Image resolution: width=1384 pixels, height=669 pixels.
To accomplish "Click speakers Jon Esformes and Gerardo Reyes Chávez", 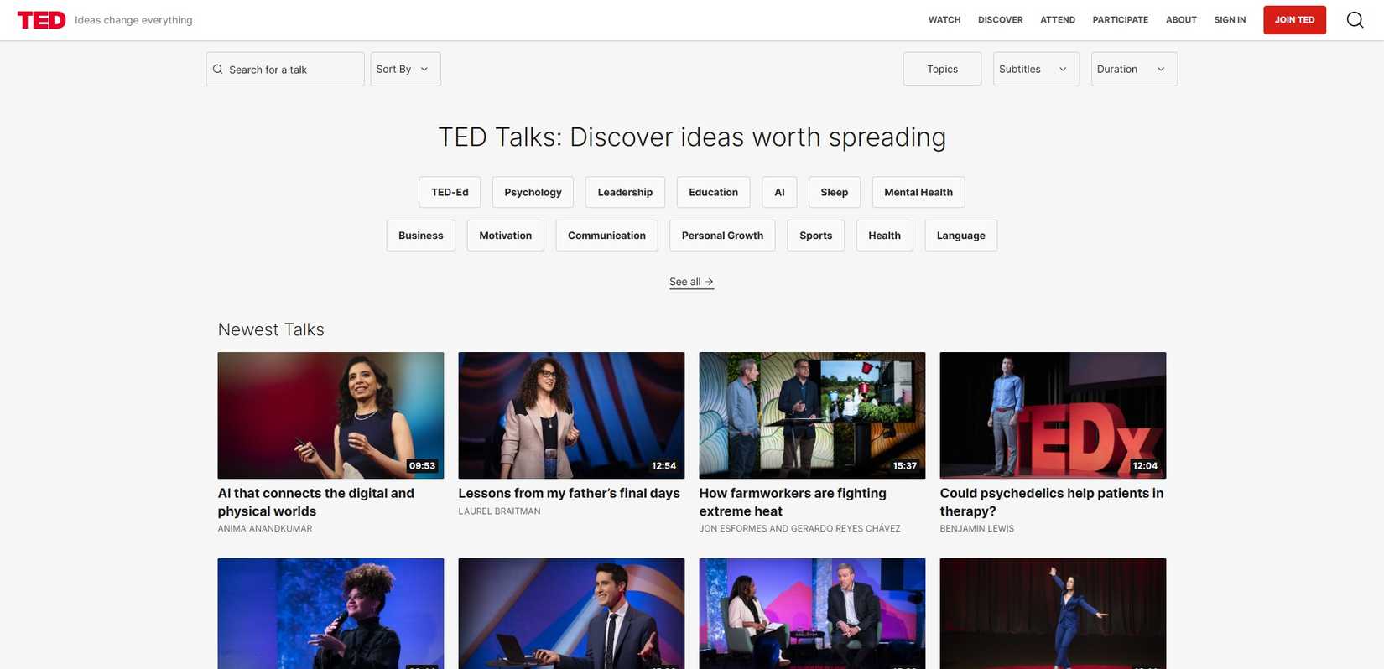I will pyautogui.click(x=800, y=529).
